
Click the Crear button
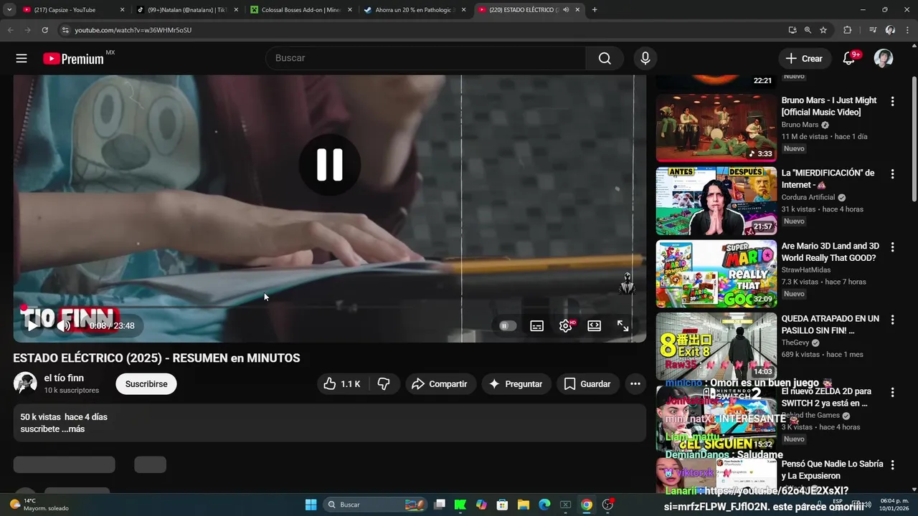805,59
